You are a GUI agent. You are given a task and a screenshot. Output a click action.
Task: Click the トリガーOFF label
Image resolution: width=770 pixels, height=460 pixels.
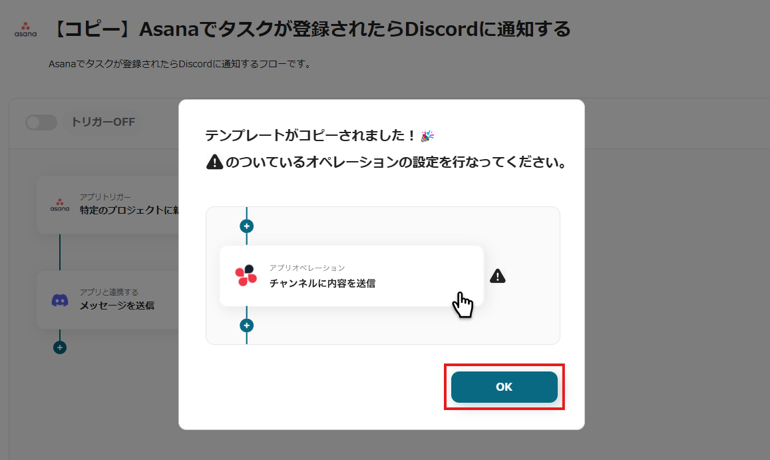pos(103,122)
